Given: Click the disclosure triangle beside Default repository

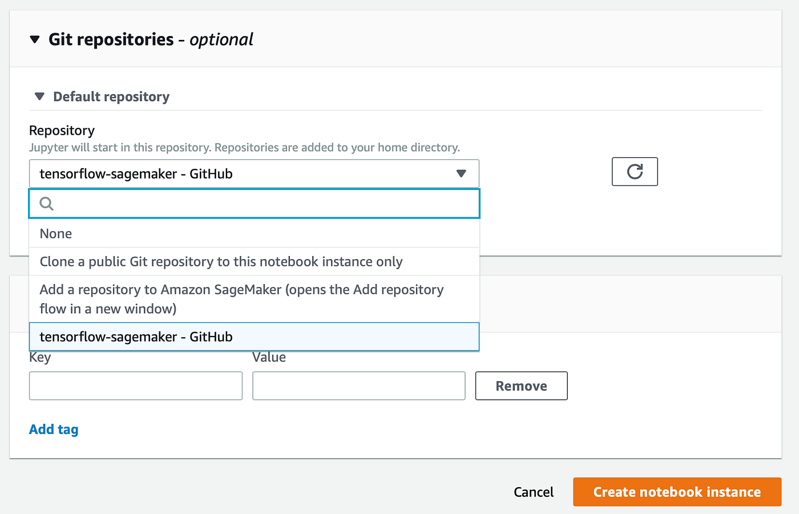Looking at the screenshot, I should [39, 96].
